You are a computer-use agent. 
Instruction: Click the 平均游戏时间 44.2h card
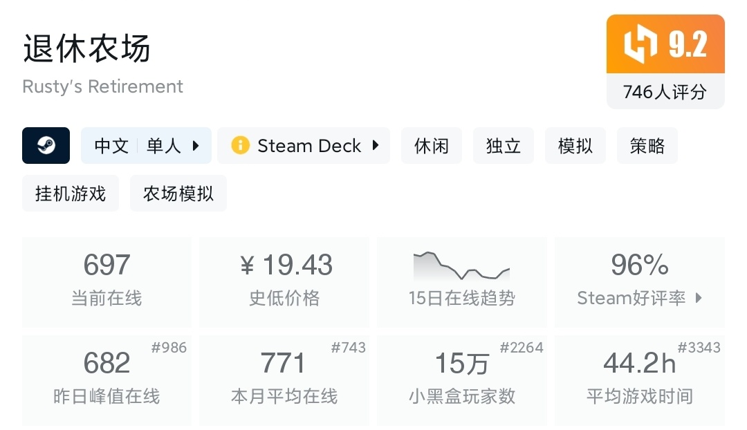(x=639, y=380)
